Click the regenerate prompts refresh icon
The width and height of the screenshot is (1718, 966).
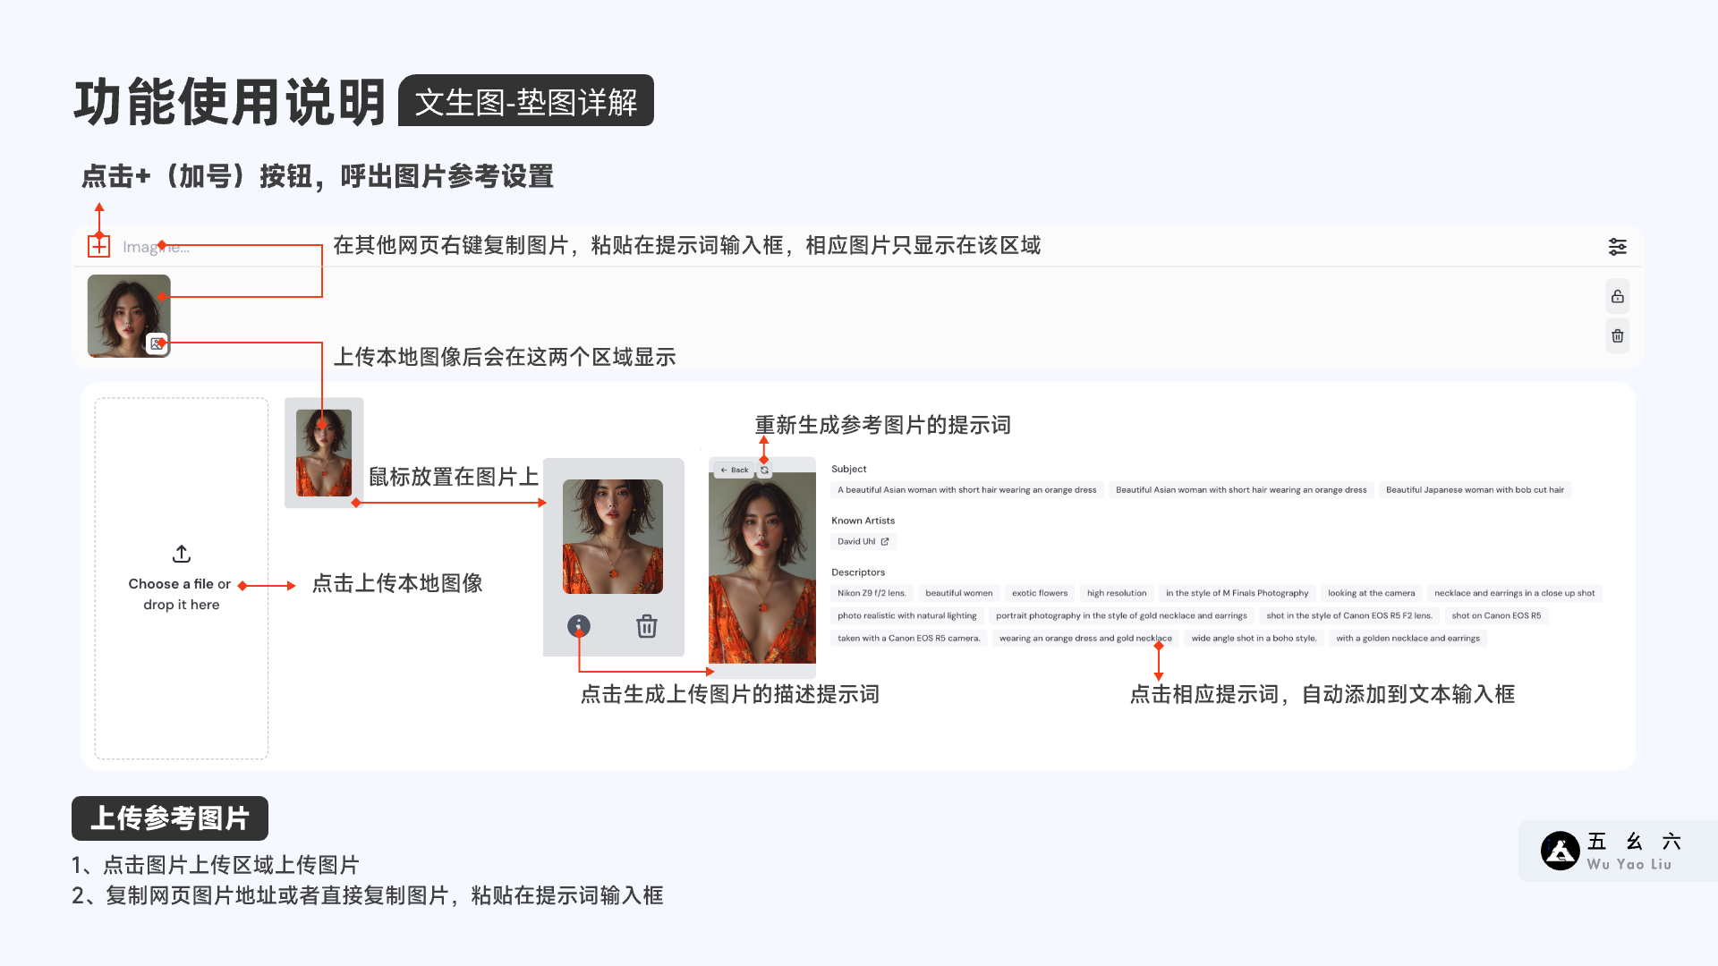coord(764,470)
